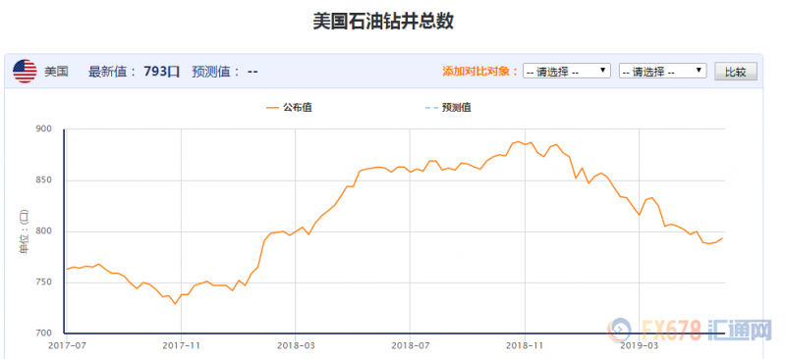786x359 pixels.
Task: Click the 添加对比对象 label
Action: click(480, 71)
